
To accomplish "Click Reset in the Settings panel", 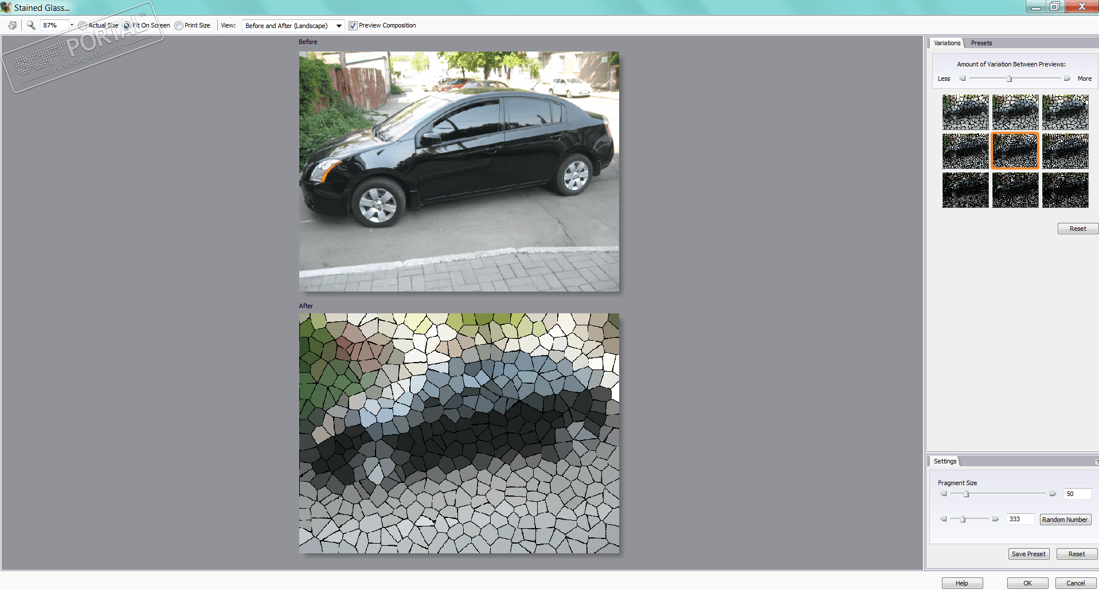I will (x=1077, y=554).
